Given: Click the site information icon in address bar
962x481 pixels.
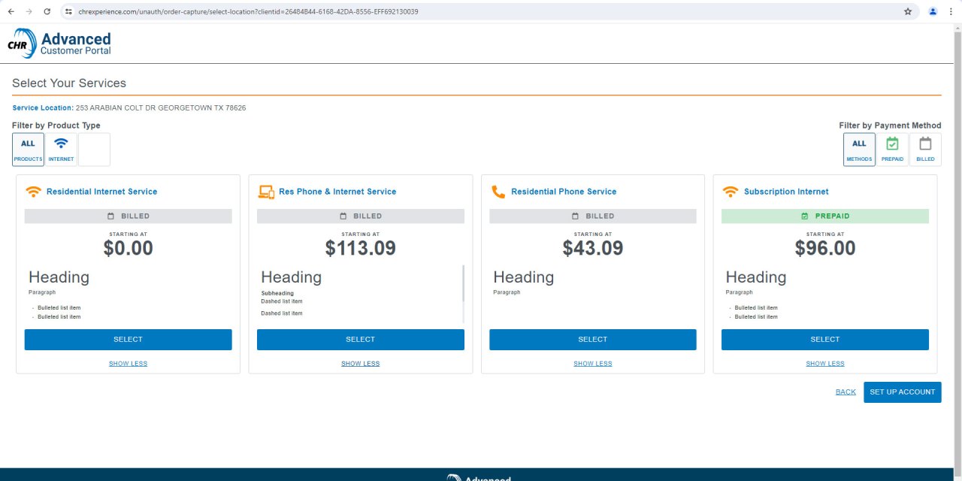Looking at the screenshot, I should (68, 11).
